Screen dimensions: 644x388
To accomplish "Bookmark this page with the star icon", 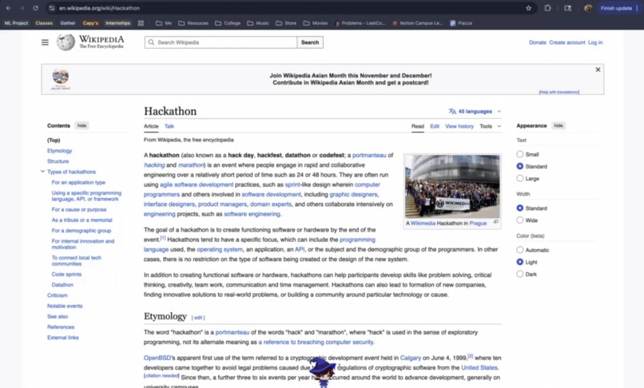I will click(x=529, y=8).
